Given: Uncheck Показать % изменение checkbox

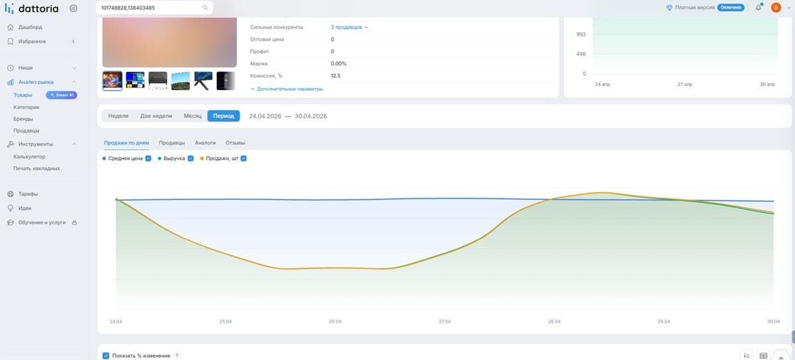Looking at the screenshot, I should coord(106,355).
